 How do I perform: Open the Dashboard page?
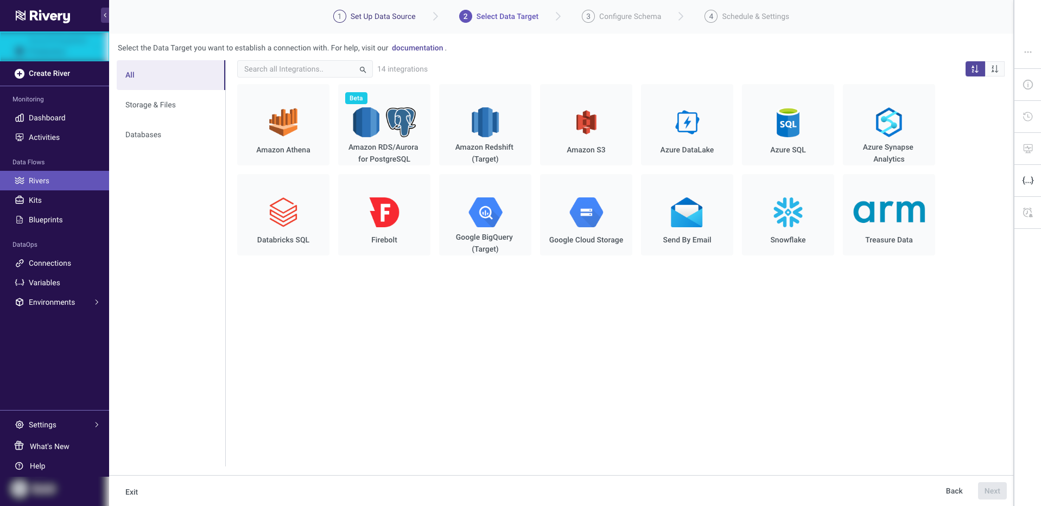54,118
